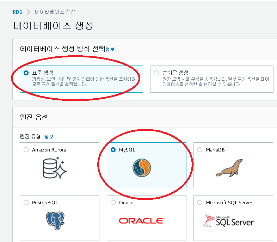Open the RDS breadcrumb link

[17, 12]
